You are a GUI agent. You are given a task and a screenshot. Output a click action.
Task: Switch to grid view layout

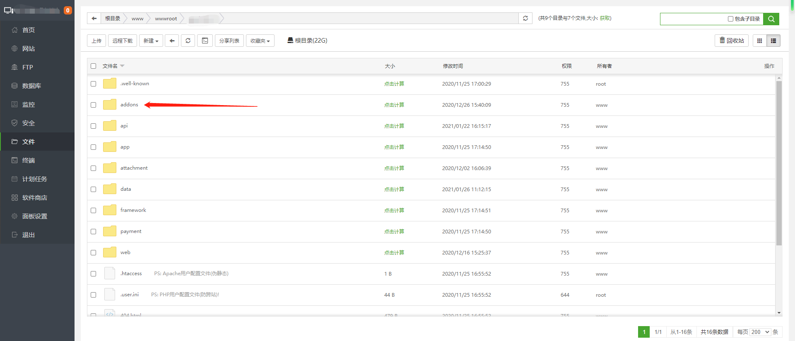pos(759,41)
